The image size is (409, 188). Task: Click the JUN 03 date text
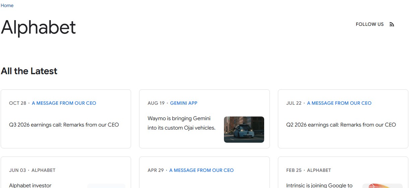17,170
